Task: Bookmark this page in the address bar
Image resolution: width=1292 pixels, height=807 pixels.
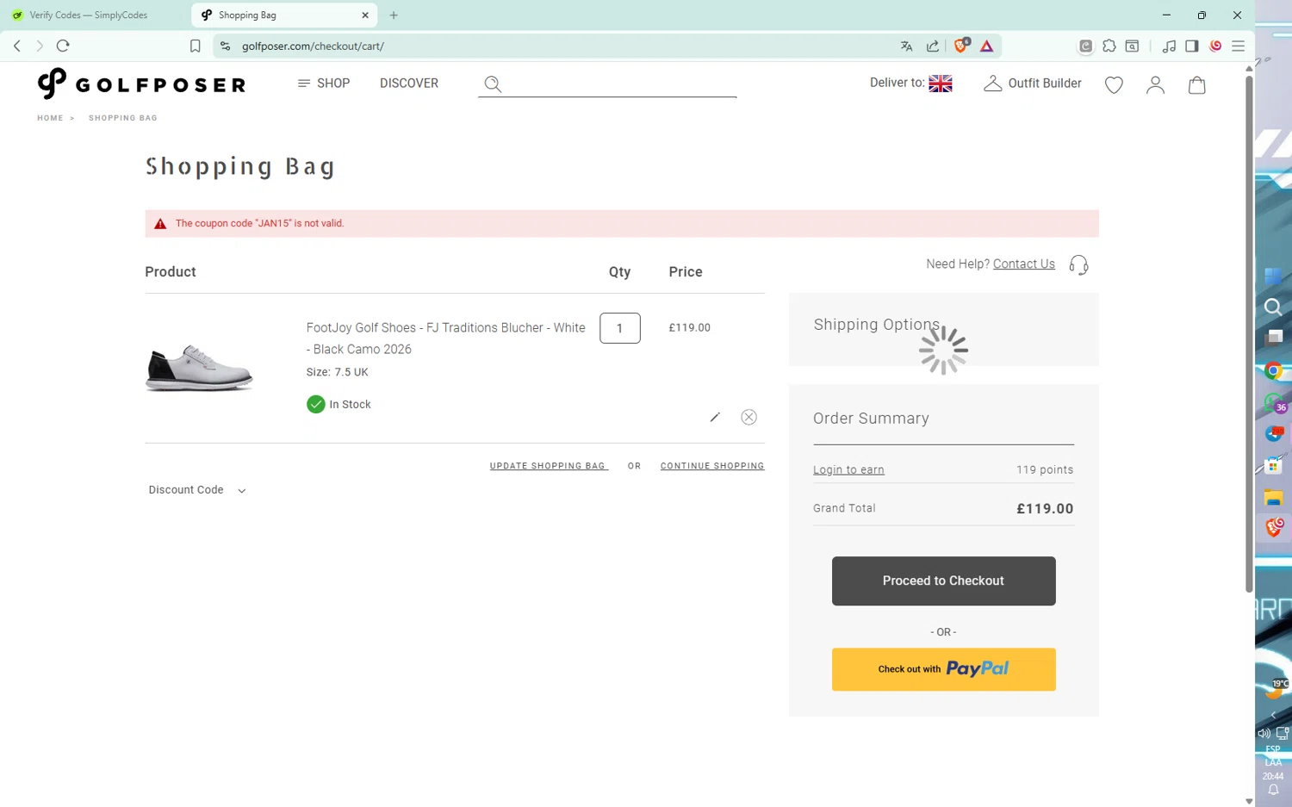Action: [196, 47]
